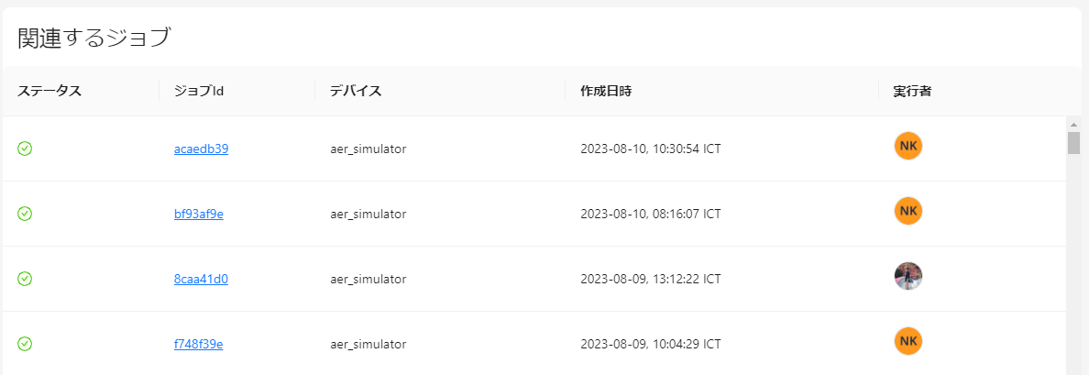Click the デバイス column header

pyautogui.click(x=356, y=91)
